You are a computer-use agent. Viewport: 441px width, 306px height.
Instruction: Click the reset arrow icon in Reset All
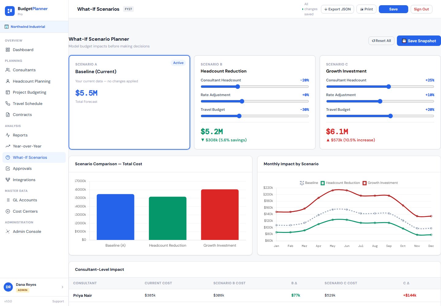373,41
